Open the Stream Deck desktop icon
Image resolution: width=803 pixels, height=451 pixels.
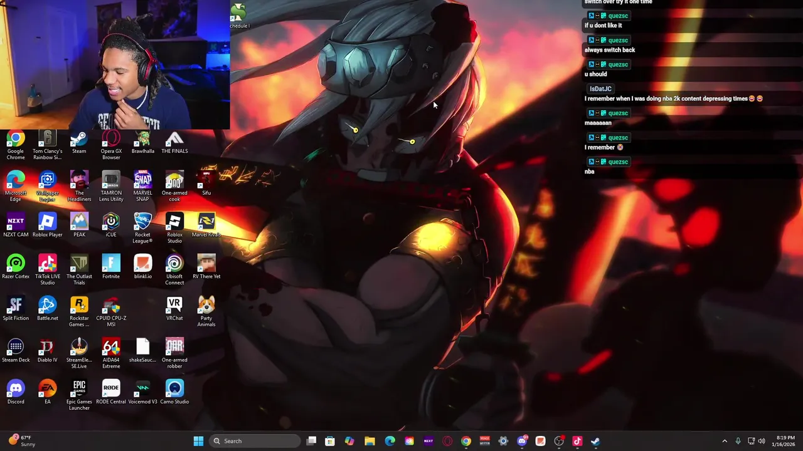16,351
